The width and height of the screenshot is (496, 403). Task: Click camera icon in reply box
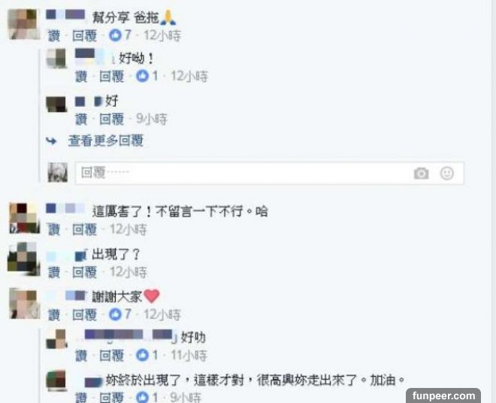pyautogui.click(x=421, y=173)
